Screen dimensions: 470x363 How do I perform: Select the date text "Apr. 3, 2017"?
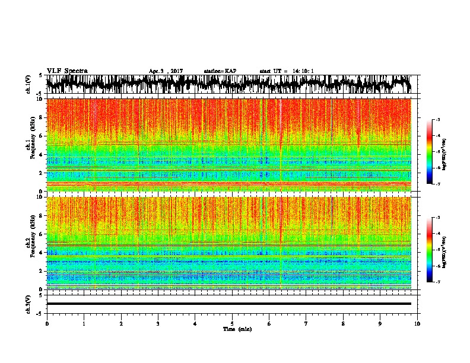click(166, 71)
